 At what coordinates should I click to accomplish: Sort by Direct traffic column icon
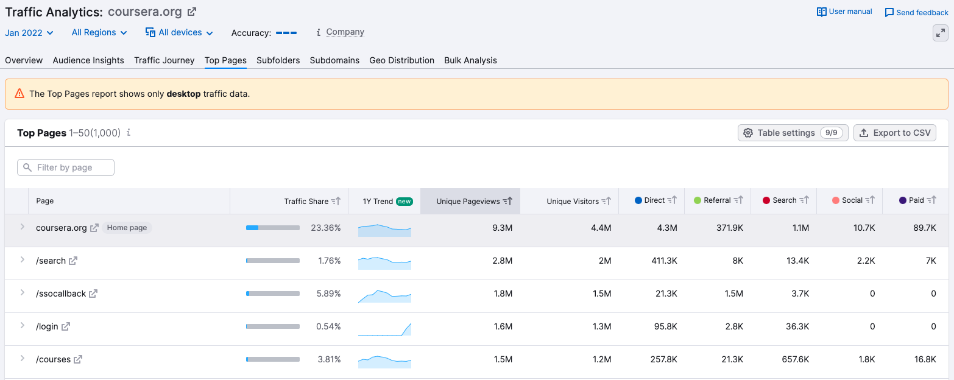pyautogui.click(x=672, y=200)
